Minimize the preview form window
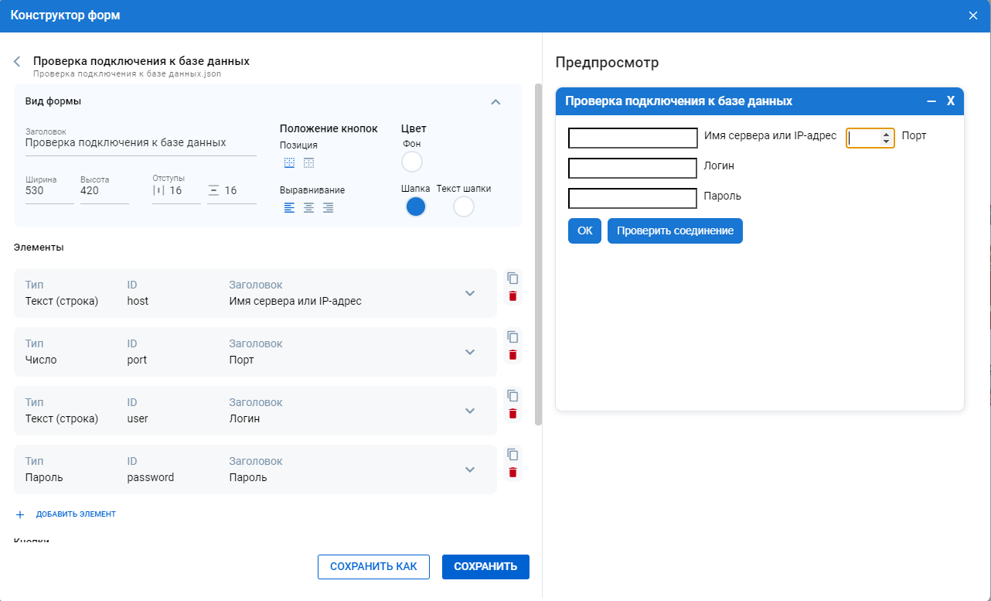The image size is (991, 601). point(931,101)
